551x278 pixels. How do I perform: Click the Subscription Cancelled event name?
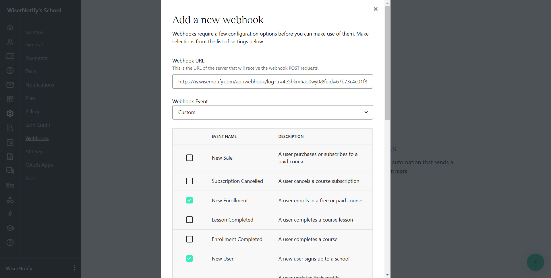point(237,181)
